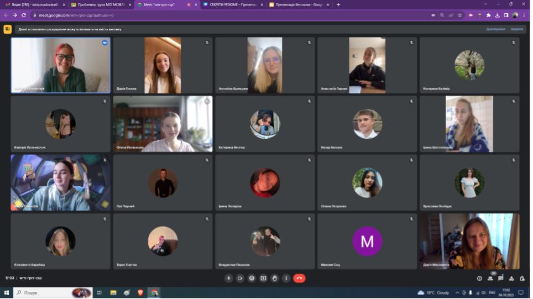Start presenting your screen
533x299 pixels.
(263, 278)
